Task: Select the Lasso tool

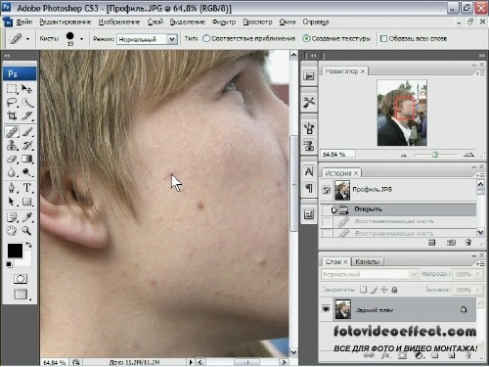Action: coord(12,103)
